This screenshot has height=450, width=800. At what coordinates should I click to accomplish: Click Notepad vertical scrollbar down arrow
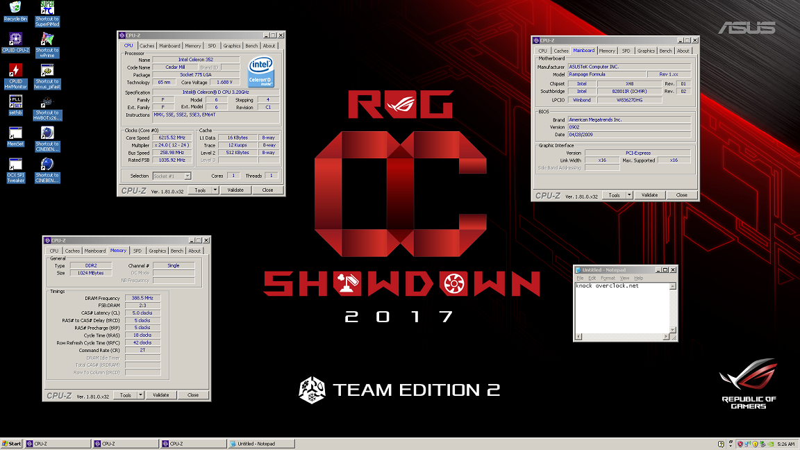click(673, 330)
